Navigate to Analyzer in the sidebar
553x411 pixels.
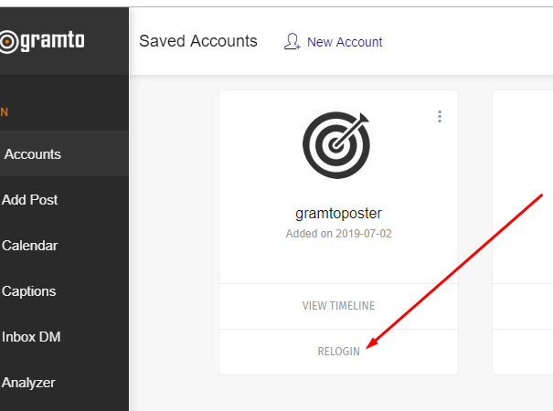click(x=29, y=383)
